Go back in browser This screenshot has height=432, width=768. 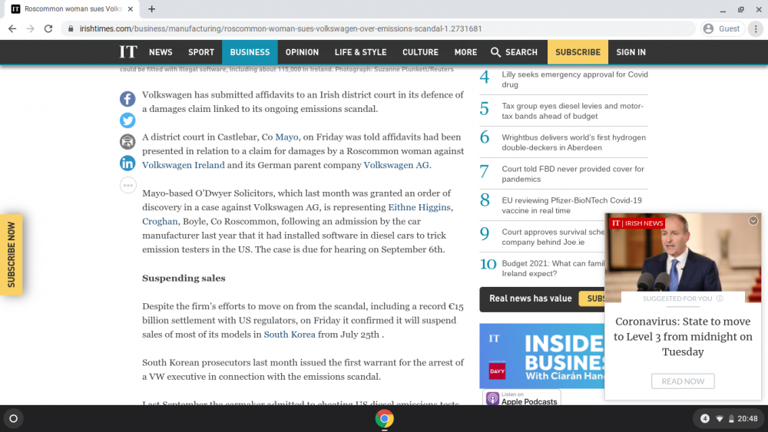[x=12, y=28]
